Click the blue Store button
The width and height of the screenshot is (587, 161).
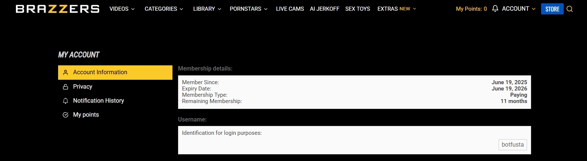552,9
